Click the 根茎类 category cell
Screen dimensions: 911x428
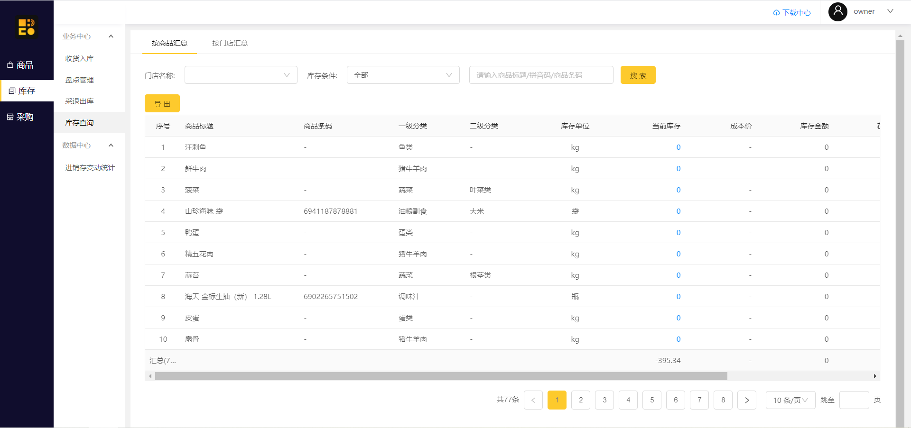click(x=480, y=275)
